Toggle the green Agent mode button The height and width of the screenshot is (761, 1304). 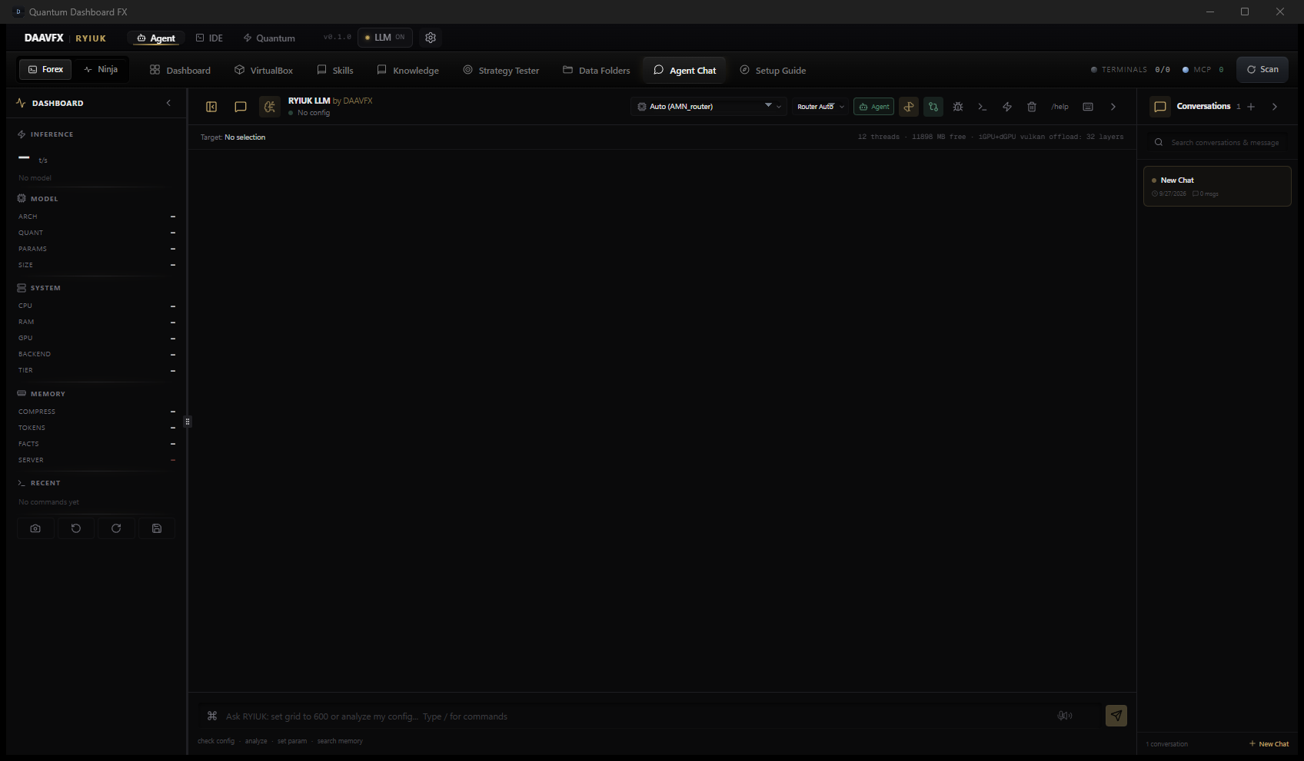pyautogui.click(x=874, y=107)
